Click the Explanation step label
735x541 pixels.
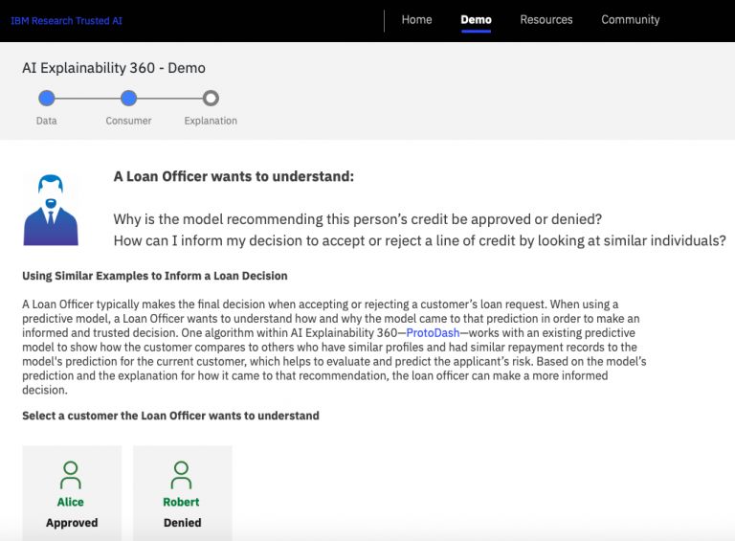coord(211,121)
